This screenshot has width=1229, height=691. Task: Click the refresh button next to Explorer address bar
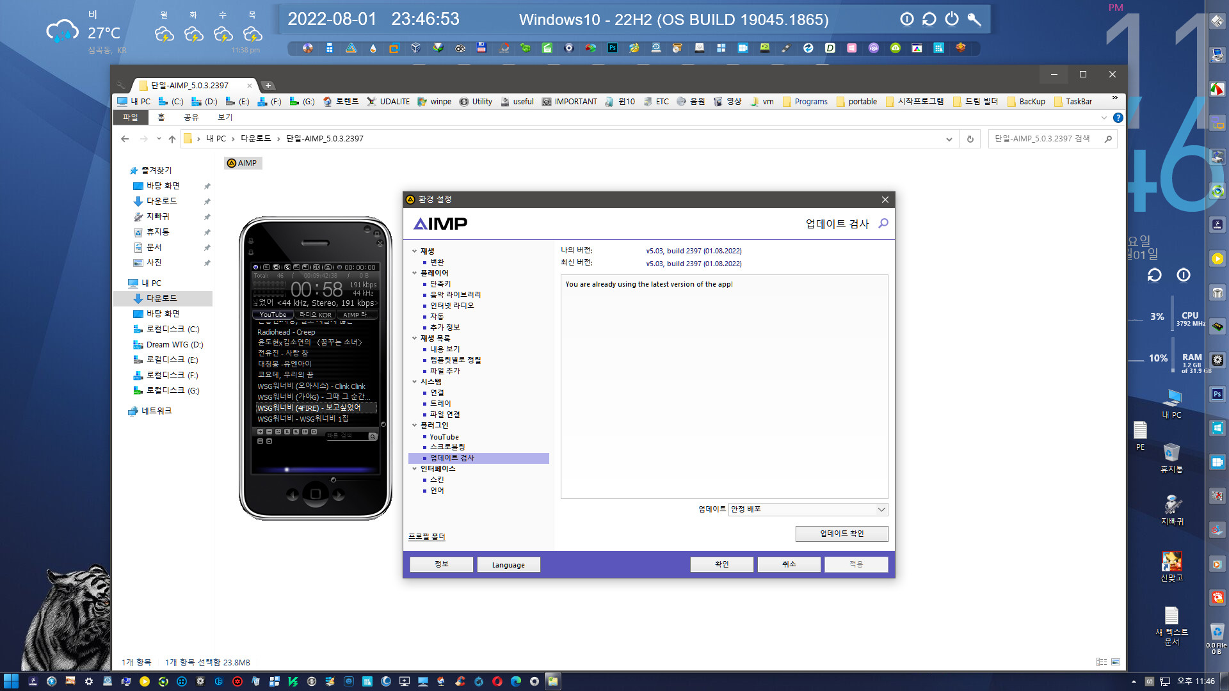tap(970, 139)
